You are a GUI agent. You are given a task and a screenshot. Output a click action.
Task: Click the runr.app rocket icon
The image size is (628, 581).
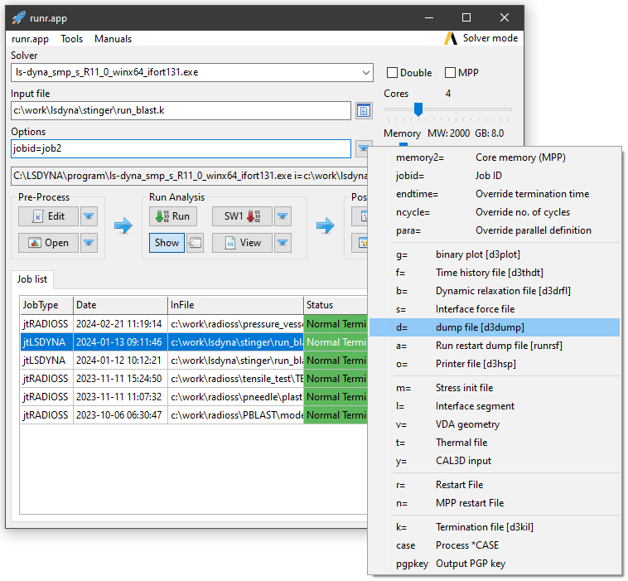click(18, 18)
